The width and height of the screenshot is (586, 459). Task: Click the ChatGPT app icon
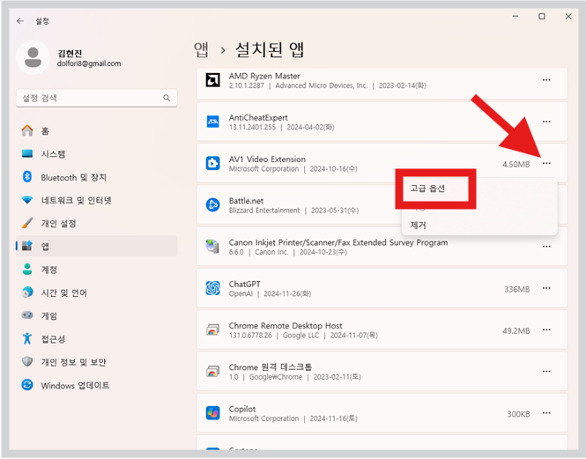(x=212, y=288)
